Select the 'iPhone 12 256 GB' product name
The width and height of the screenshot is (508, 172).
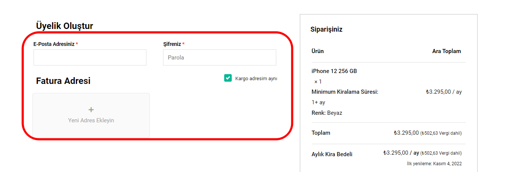[x=334, y=71]
